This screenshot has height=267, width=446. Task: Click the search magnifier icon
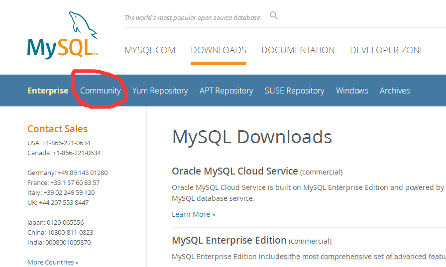(273, 15)
